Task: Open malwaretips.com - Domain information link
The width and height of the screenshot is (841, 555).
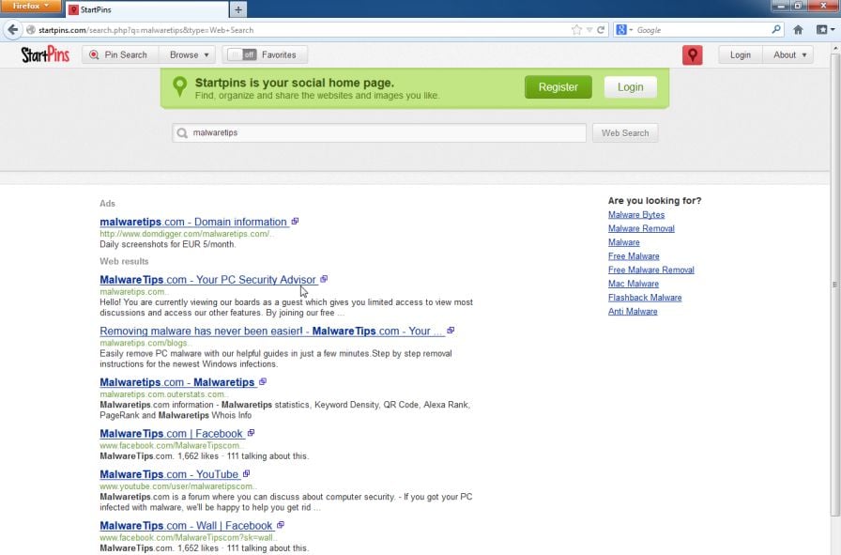Action: tap(194, 222)
